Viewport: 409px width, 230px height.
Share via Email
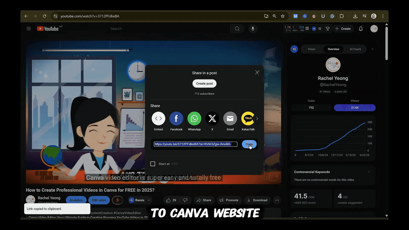(230, 119)
